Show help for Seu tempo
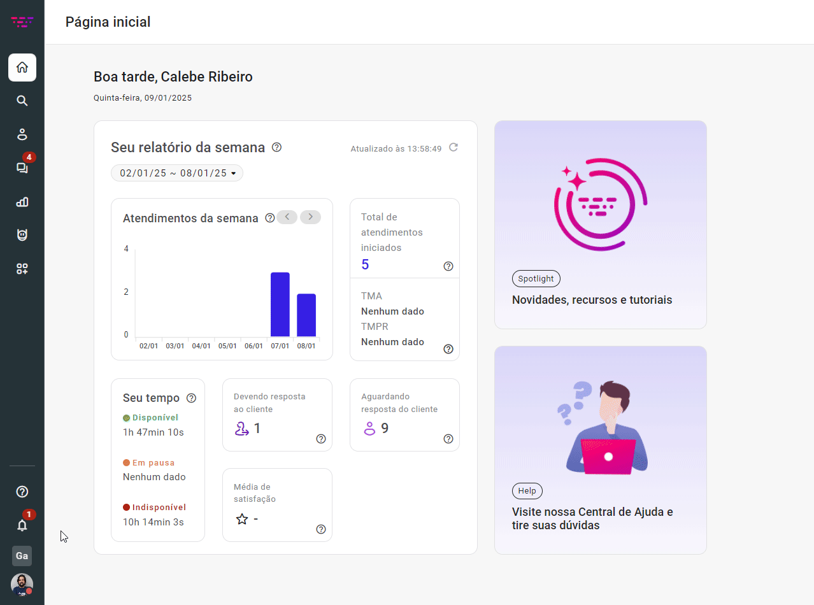Image resolution: width=814 pixels, height=605 pixels. [x=191, y=398]
